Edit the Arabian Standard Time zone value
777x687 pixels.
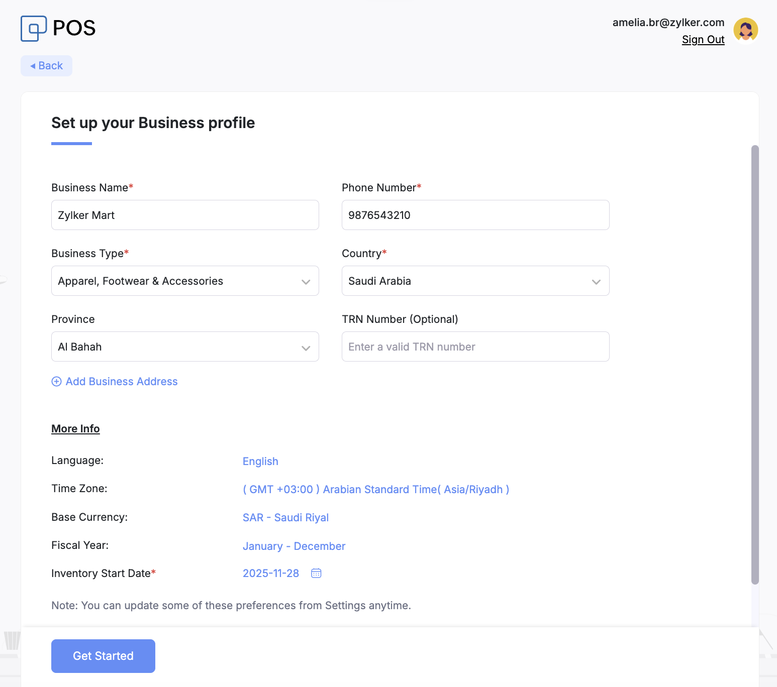[x=375, y=490]
